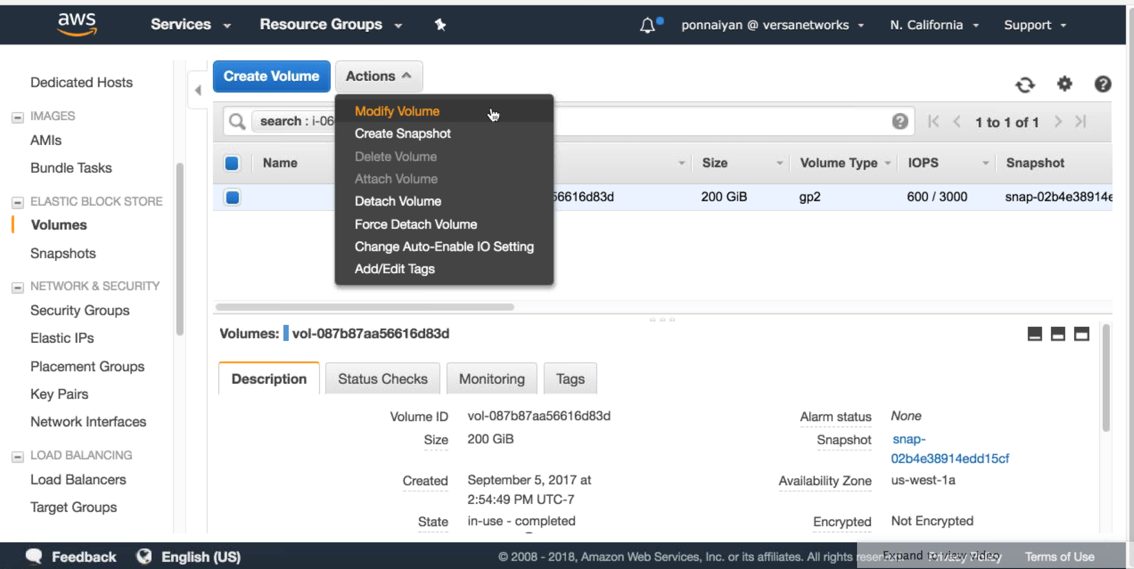Open the table settings gear icon
The height and width of the screenshot is (569, 1134).
(1064, 84)
